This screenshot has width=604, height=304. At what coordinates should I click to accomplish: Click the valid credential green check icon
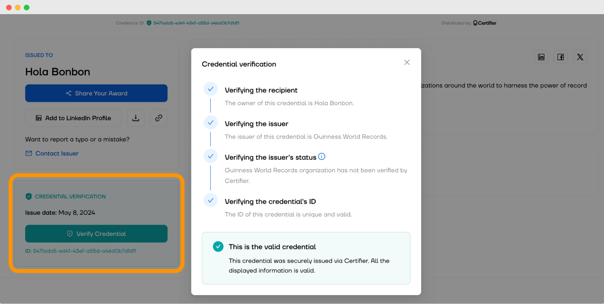tap(218, 247)
